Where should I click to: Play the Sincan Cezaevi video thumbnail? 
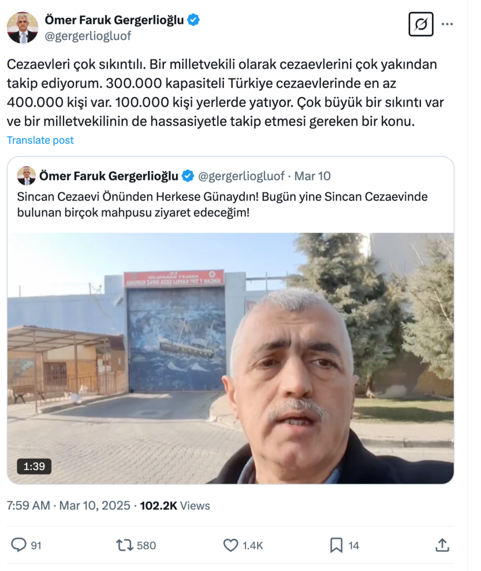(x=230, y=359)
